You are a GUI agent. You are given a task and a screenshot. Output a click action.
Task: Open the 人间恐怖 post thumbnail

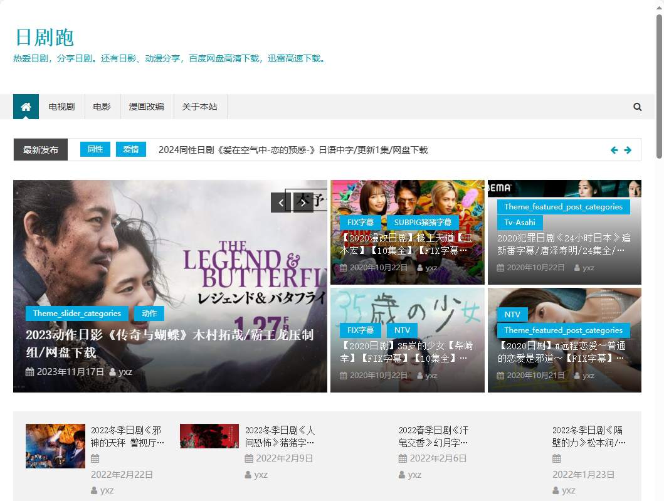coord(209,436)
